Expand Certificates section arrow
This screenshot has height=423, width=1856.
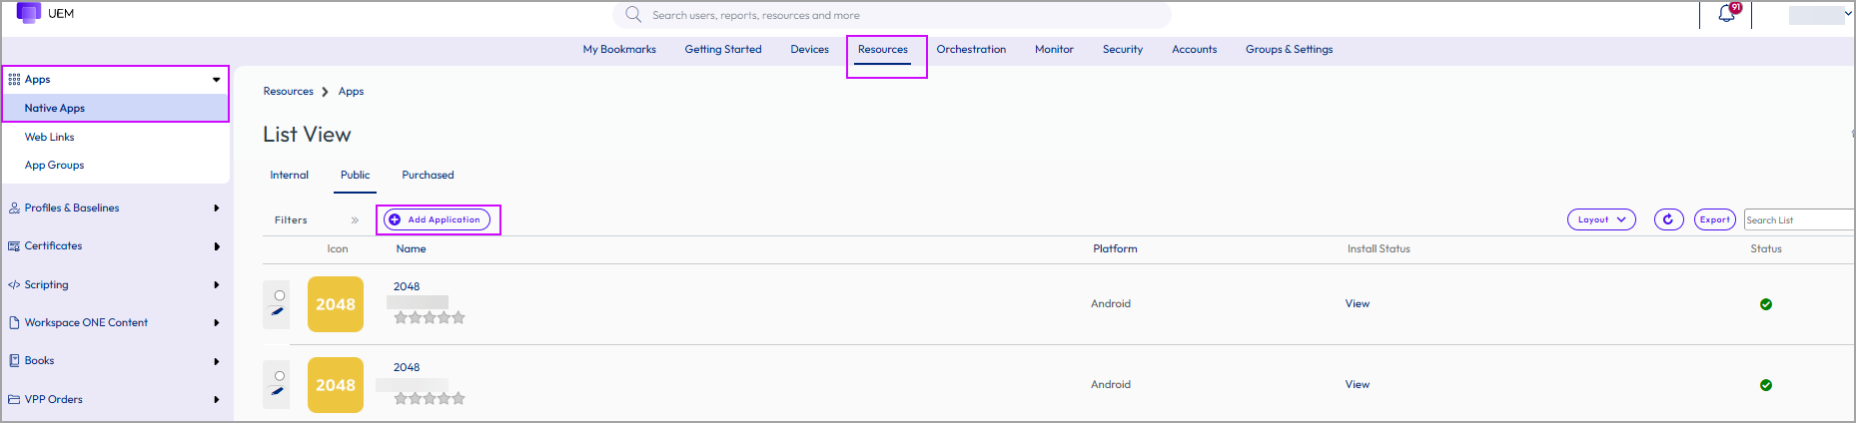(217, 246)
